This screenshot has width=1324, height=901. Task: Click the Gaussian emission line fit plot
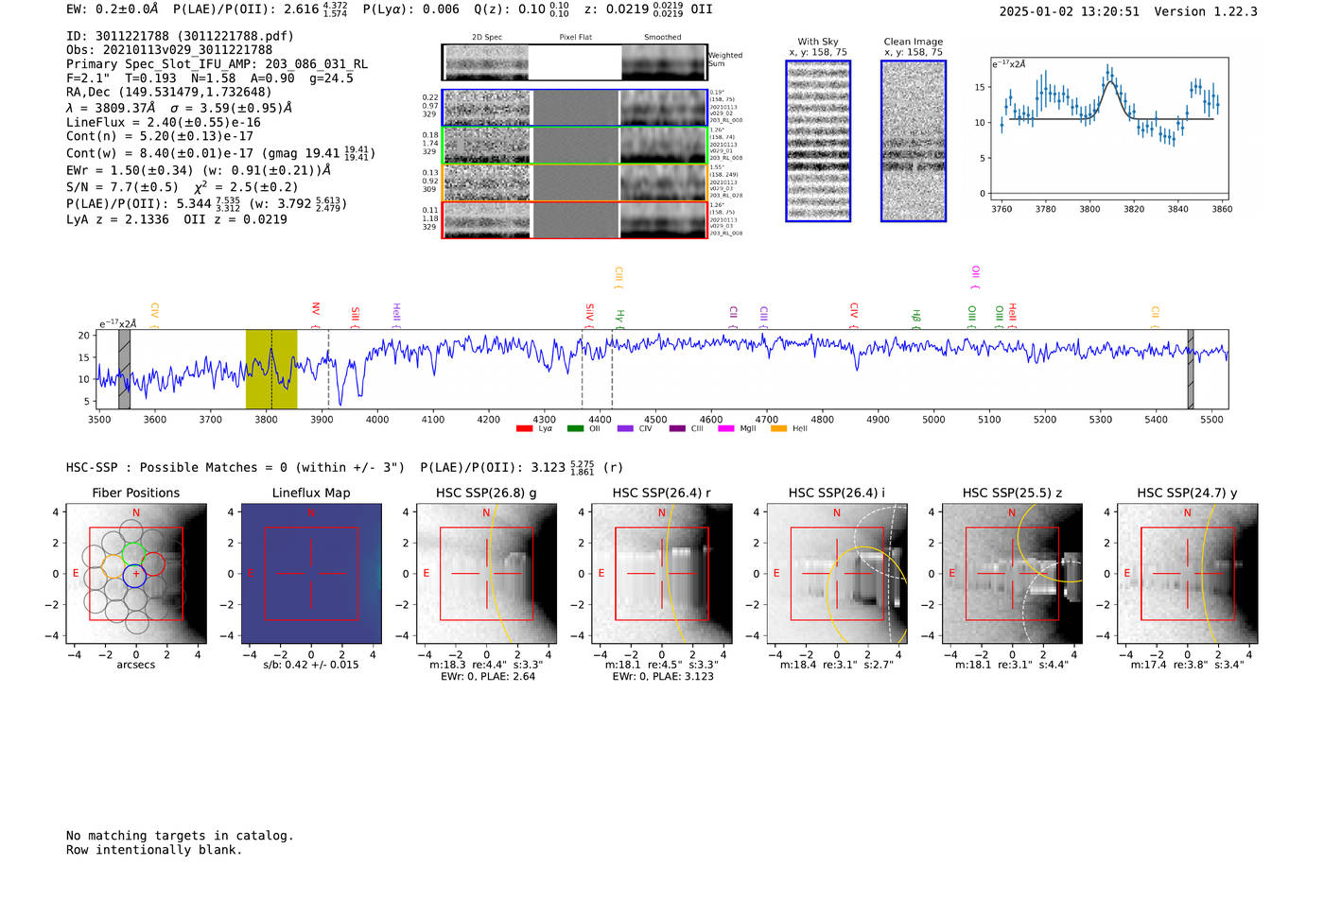(x=1108, y=130)
